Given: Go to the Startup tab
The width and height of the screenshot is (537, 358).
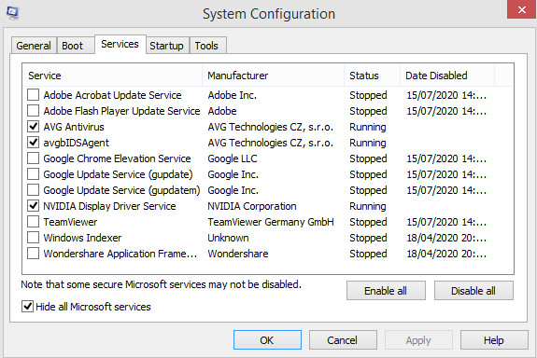Looking at the screenshot, I should click(167, 46).
